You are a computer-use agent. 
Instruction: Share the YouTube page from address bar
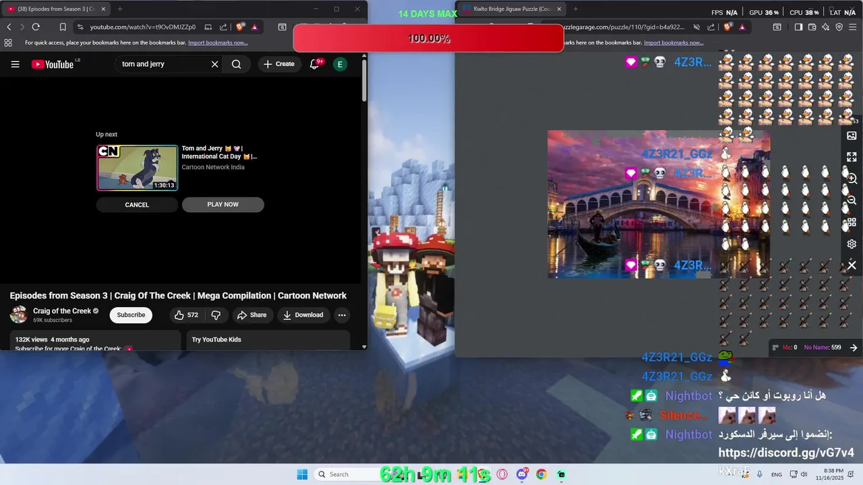223,27
